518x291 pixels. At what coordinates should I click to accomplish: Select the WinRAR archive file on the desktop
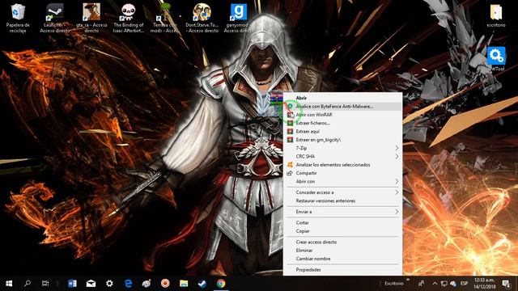[277, 99]
